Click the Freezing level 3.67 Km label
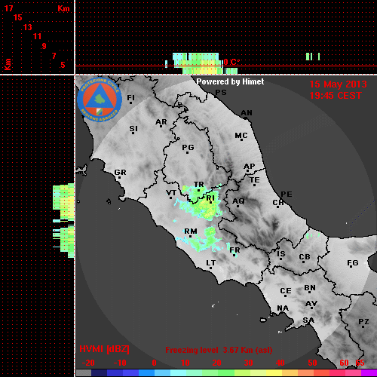 tap(219, 350)
